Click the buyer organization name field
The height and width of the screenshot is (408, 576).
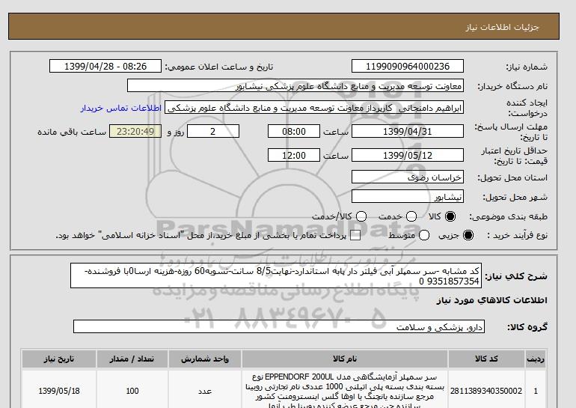[295, 85]
